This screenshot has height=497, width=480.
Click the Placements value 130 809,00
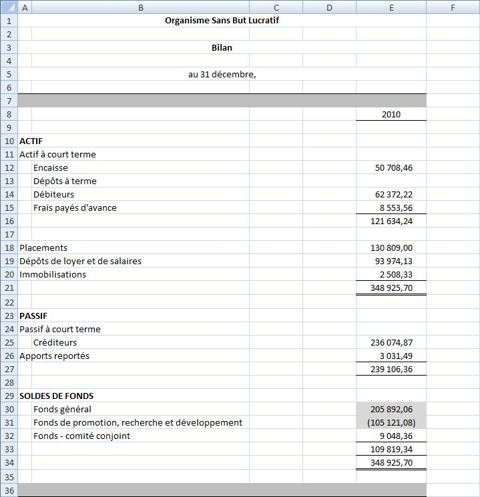[x=391, y=247]
